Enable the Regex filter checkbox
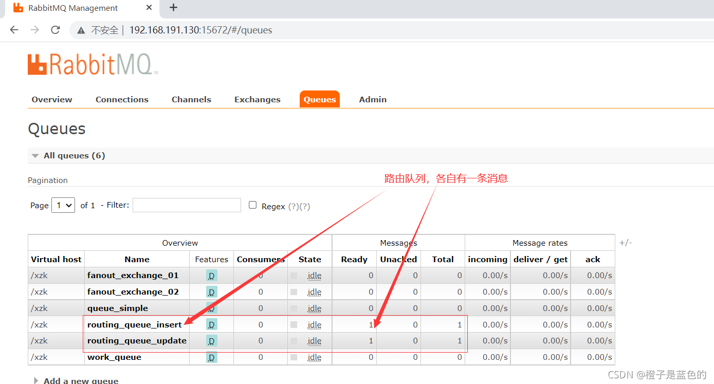 tap(252, 205)
